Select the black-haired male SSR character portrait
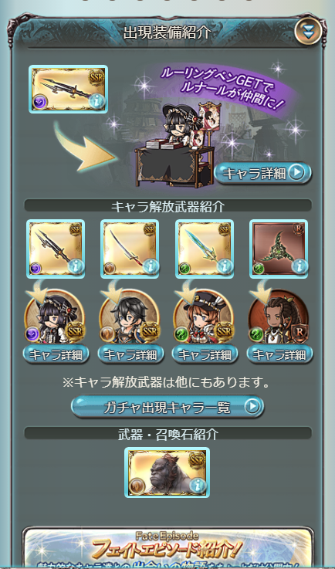Image resolution: width=335 pixels, height=569 pixels. pyautogui.click(x=129, y=317)
